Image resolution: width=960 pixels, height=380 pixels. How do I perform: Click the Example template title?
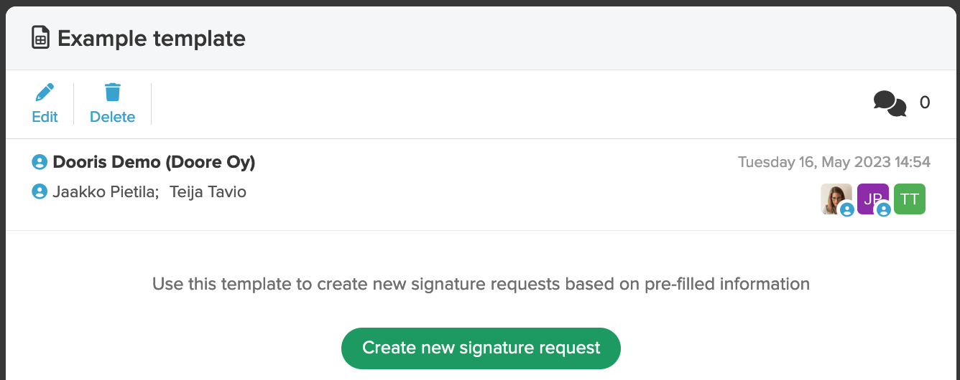pyautogui.click(x=152, y=38)
